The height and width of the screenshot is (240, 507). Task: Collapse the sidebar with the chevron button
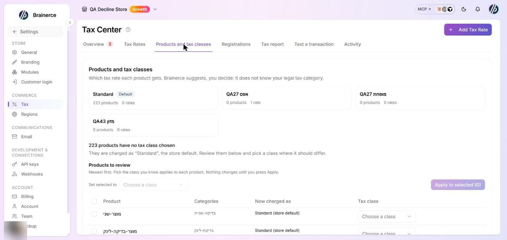[x=70, y=22]
